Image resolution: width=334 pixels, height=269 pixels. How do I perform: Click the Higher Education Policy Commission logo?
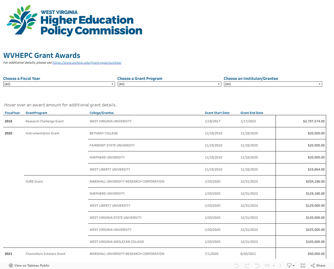click(x=73, y=20)
